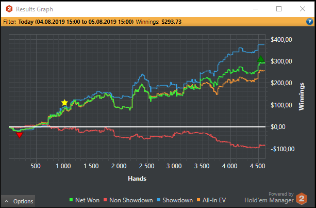Click the $300,00 axis label
Viewport: 316px width, 208px height.
[x=281, y=61]
